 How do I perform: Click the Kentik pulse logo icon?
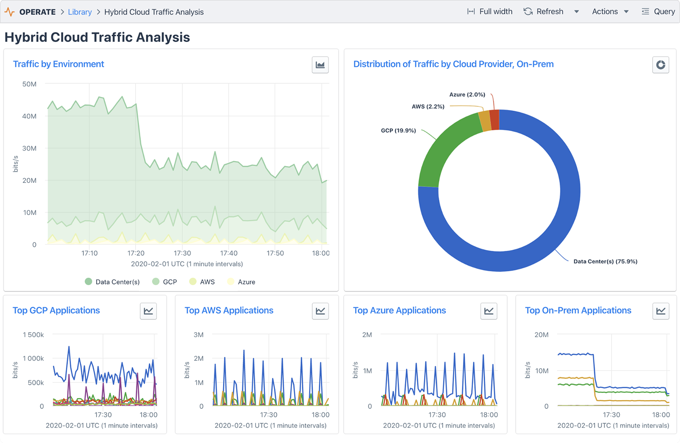tap(10, 12)
